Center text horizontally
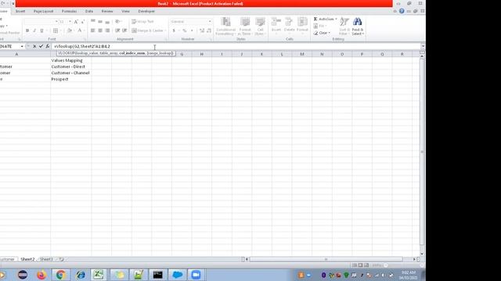 [x=100, y=30]
